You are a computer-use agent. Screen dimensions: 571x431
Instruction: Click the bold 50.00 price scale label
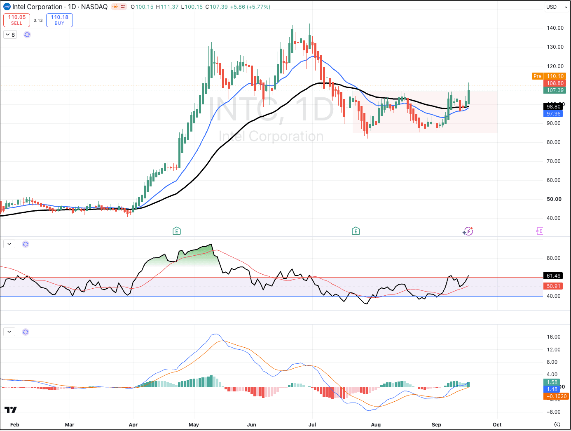[x=554, y=199]
